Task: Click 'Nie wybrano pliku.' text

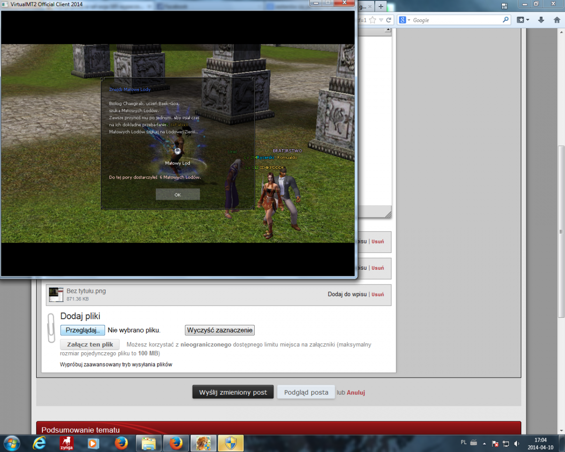Action: click(134, 330)
